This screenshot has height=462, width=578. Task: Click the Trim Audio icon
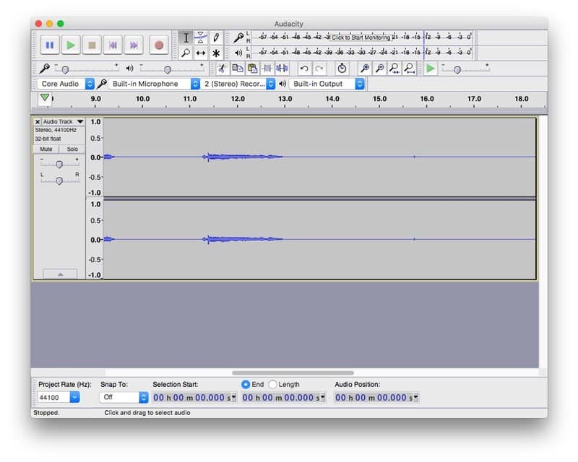(267, 68)
